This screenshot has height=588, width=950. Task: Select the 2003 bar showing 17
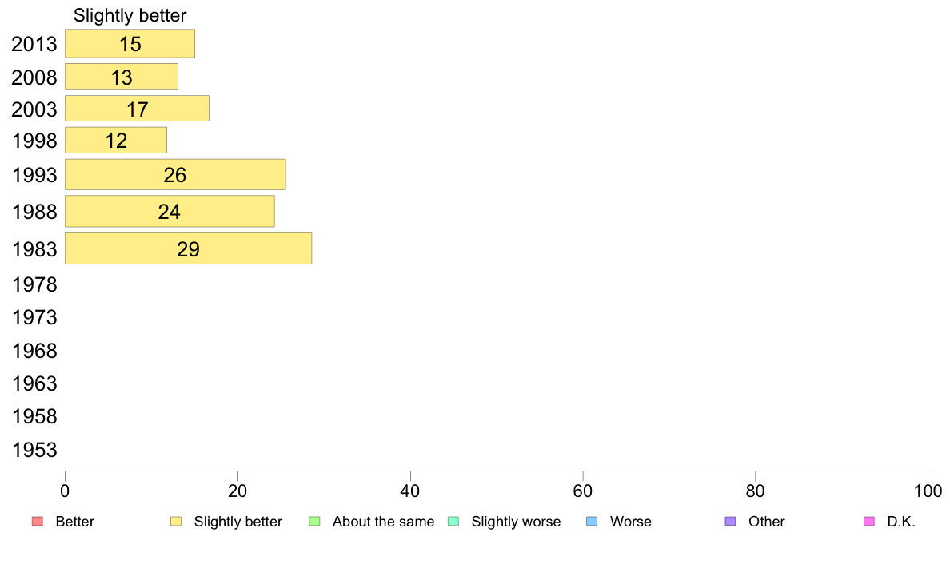137,109
